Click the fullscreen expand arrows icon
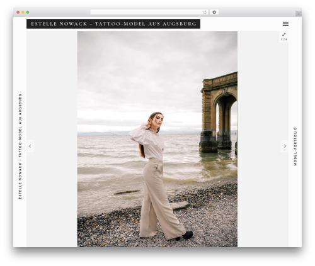 283,35
